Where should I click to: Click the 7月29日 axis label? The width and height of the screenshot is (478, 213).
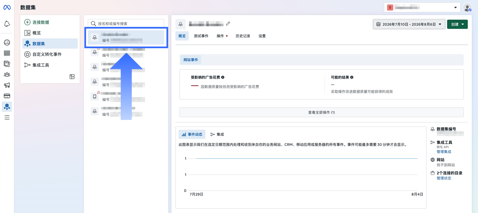point(196,194)
